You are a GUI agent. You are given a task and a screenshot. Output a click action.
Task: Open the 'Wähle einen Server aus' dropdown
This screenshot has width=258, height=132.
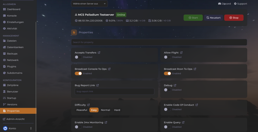pos(89,4)
